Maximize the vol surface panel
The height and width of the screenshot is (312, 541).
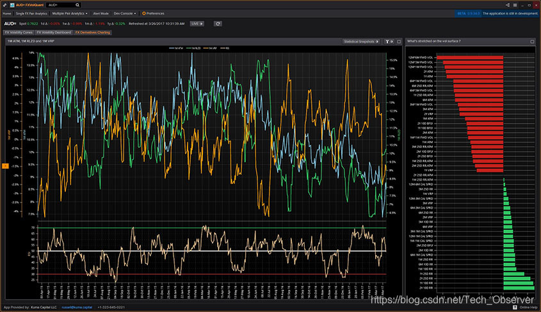click(532, 42)
